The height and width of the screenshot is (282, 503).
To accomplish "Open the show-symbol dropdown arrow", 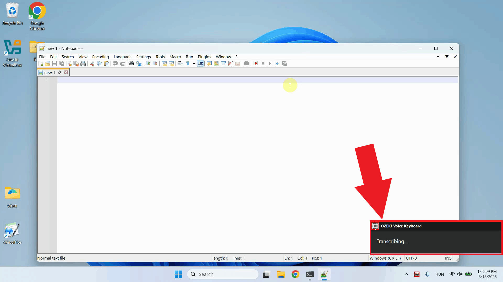I will [193, 63].
